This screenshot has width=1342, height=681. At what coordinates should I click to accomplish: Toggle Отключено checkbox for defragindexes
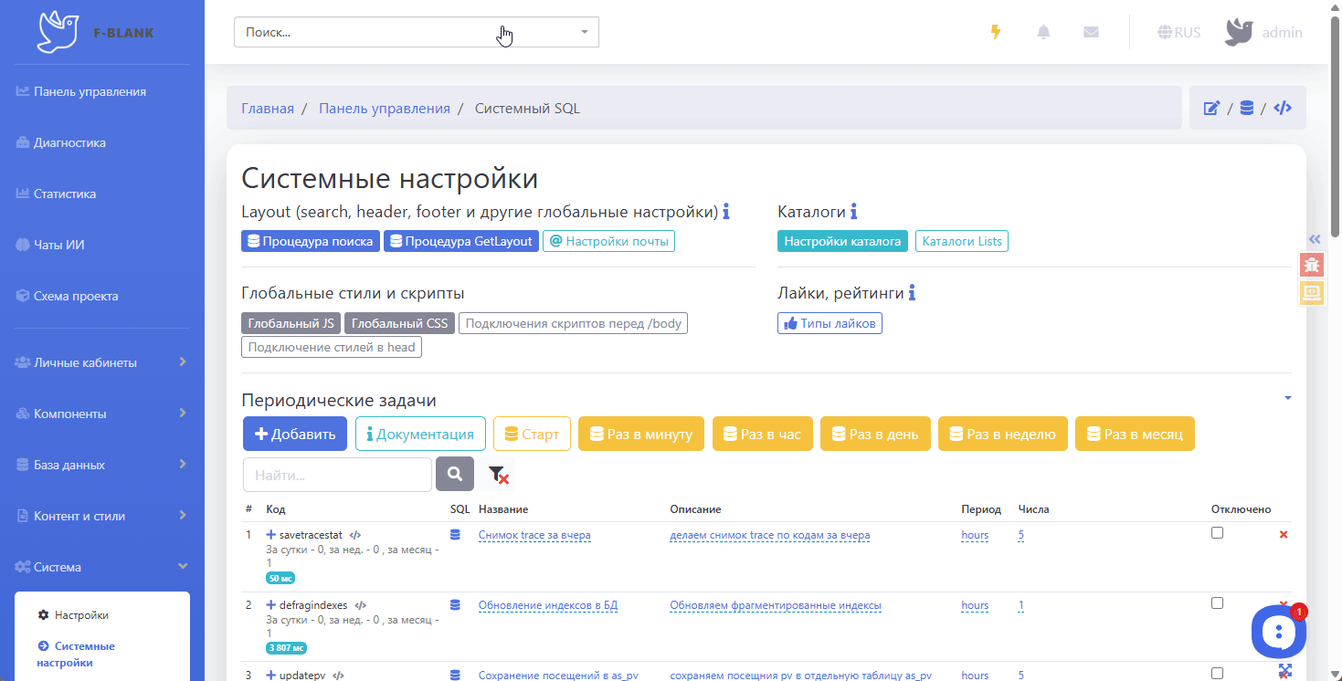pos(1217,603)
